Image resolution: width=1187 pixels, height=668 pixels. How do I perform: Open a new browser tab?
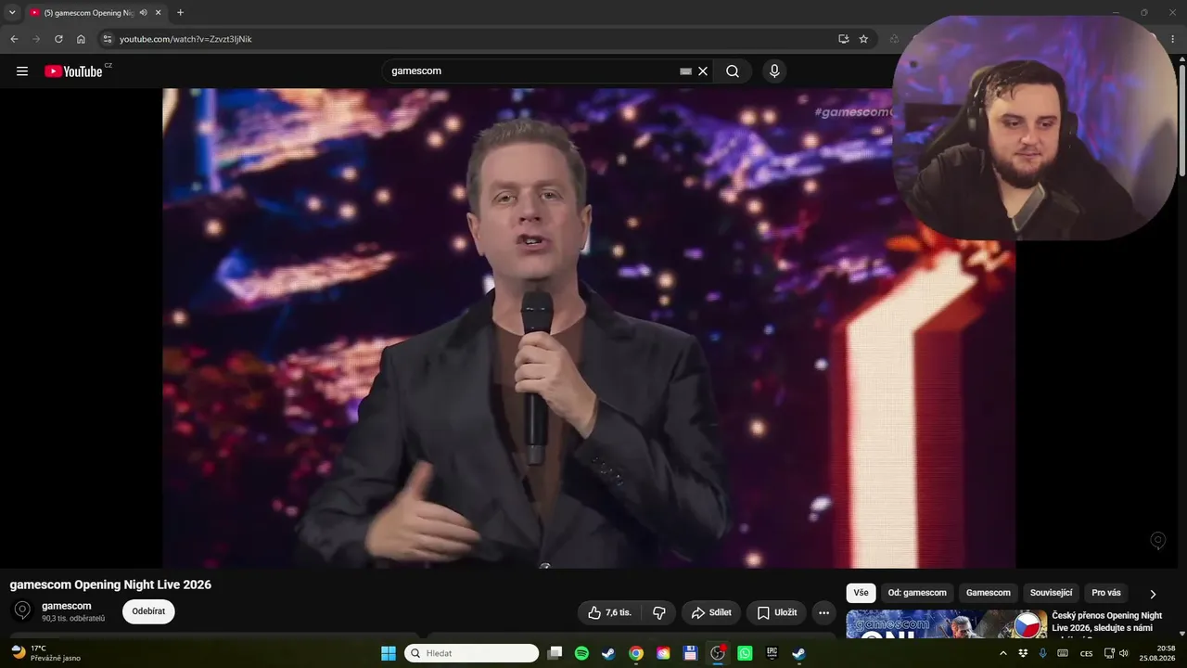[x=180, y=13]
